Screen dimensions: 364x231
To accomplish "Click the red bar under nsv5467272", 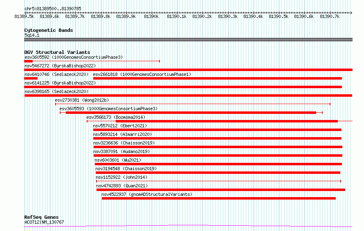I will click(188, 70).
